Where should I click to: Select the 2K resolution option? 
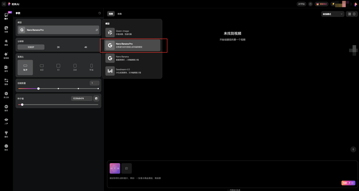pos(58,47)
